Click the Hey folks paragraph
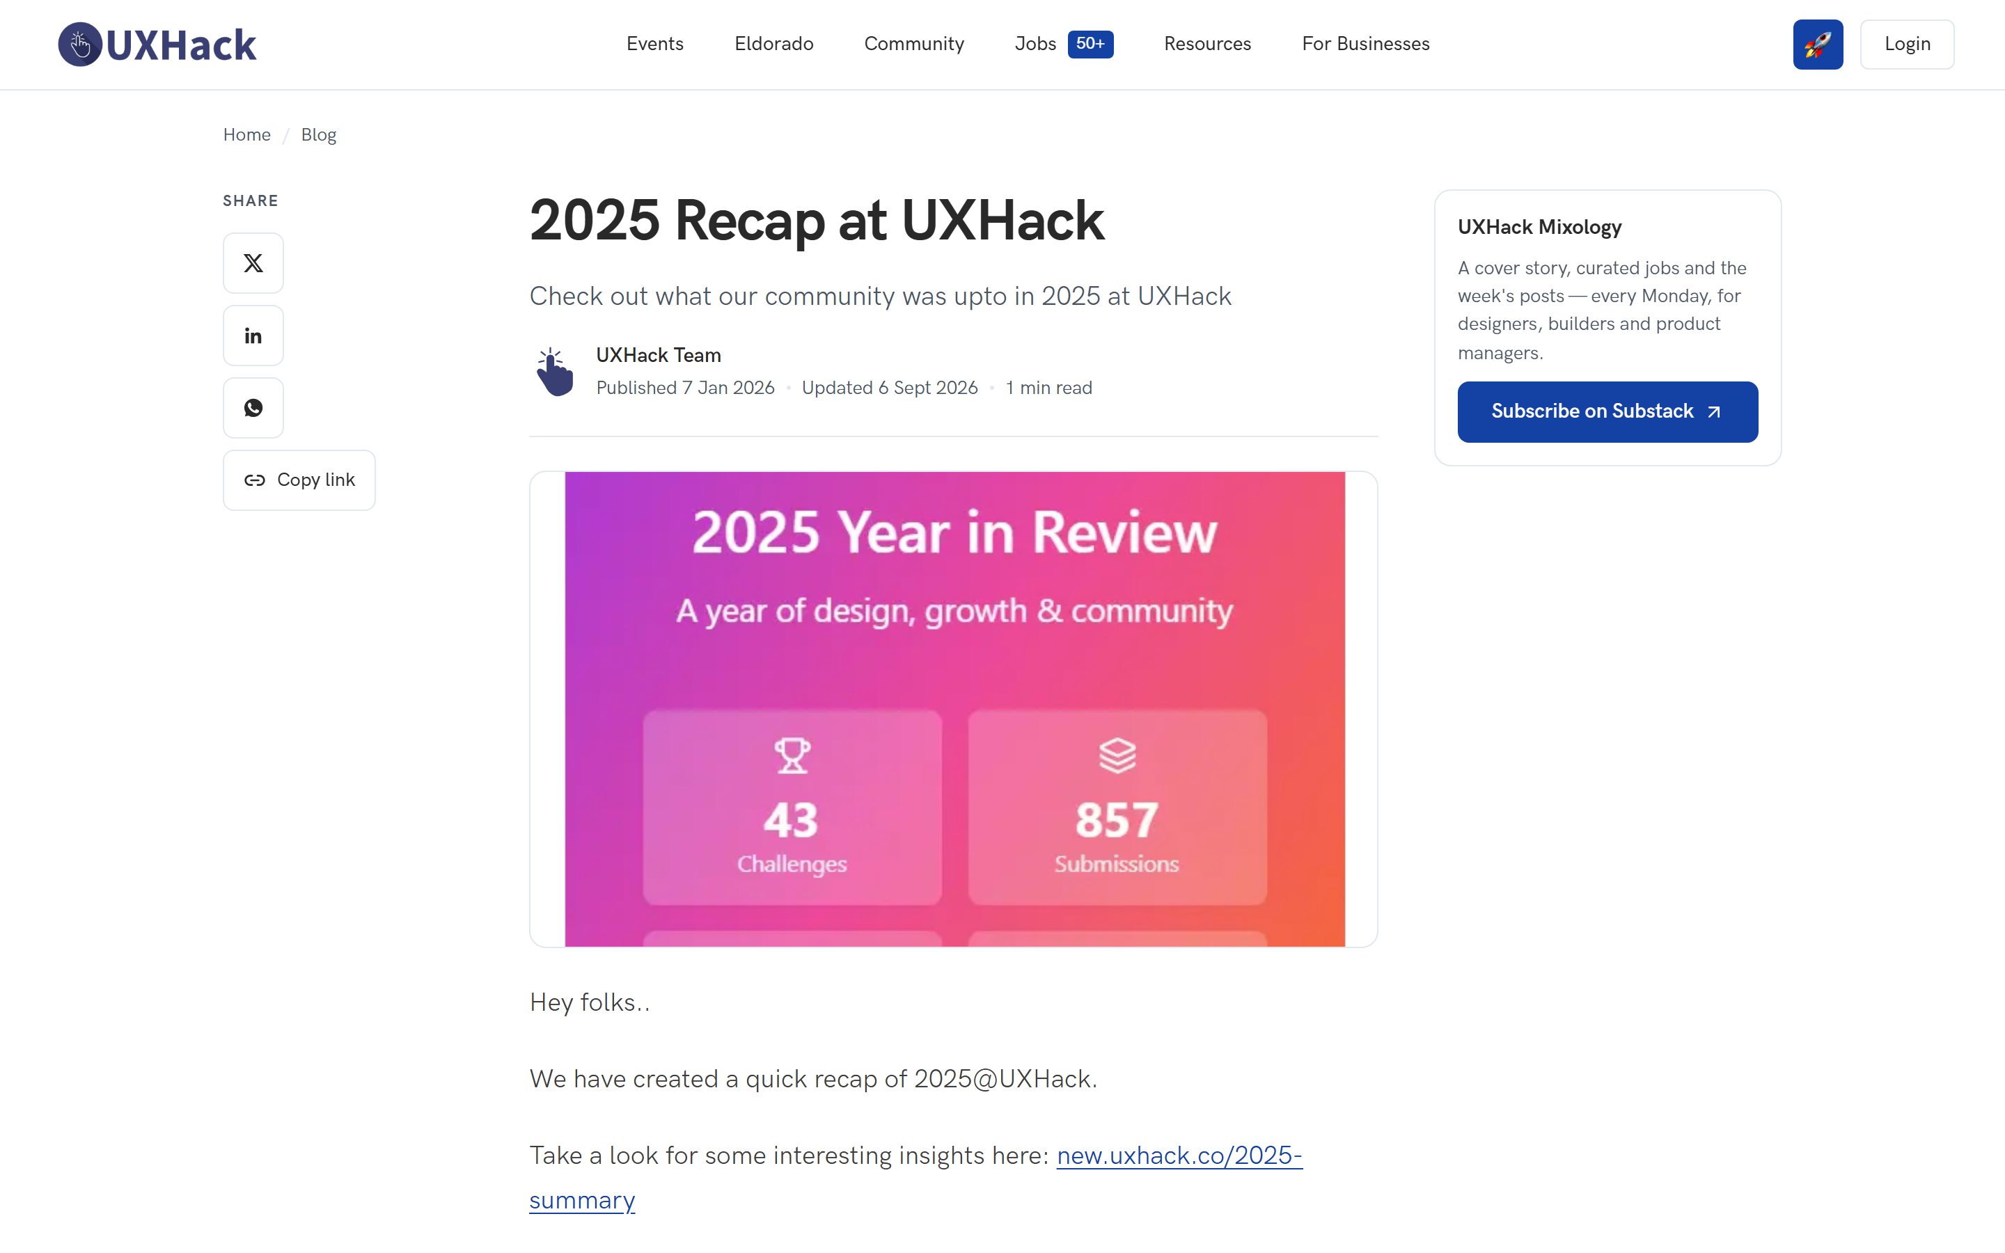Image resolution: width=2005 pixels, height=1253 pixels. pyautogui.click(x=590, y=1002)
